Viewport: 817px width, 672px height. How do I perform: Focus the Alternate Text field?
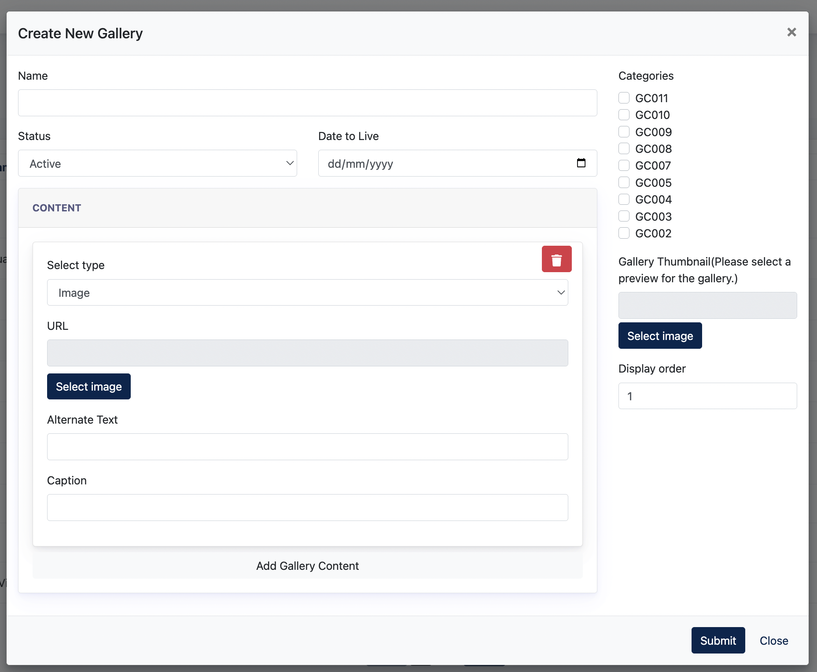(308, 447)
